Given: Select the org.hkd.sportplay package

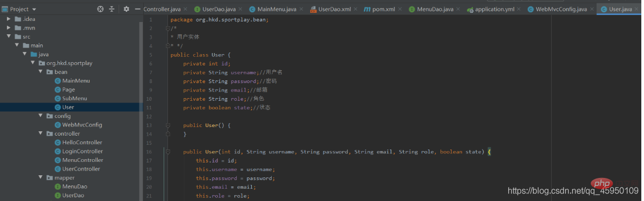Looking at the screenshot, I should [x=65, y=63].
